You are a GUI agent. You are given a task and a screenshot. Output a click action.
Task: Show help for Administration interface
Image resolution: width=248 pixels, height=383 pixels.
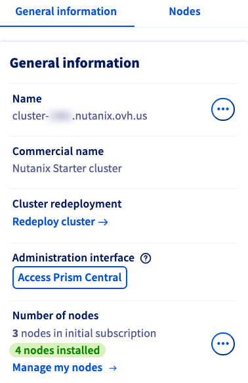[x=146, y=258]
